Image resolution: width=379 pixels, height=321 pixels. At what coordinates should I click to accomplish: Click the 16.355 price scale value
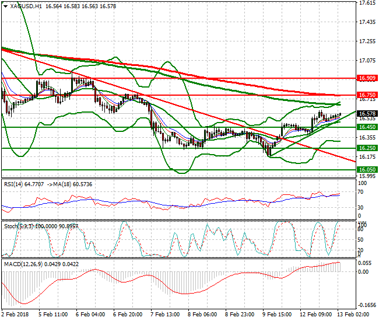point(367,138)
